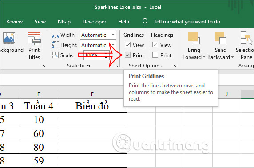
Task: Open the Selection Pane icon
Action: [246, 38]
